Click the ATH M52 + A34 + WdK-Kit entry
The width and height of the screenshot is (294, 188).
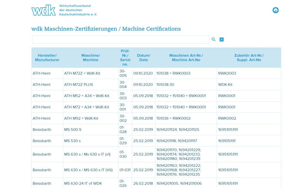pyautogui.click(x=87, y=96)
